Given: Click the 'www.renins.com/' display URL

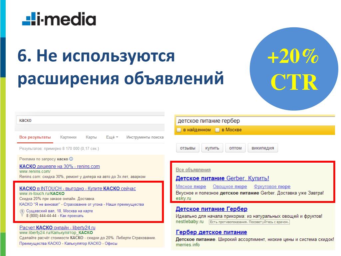Looking at the screenshot, I should tap(35, 172).
